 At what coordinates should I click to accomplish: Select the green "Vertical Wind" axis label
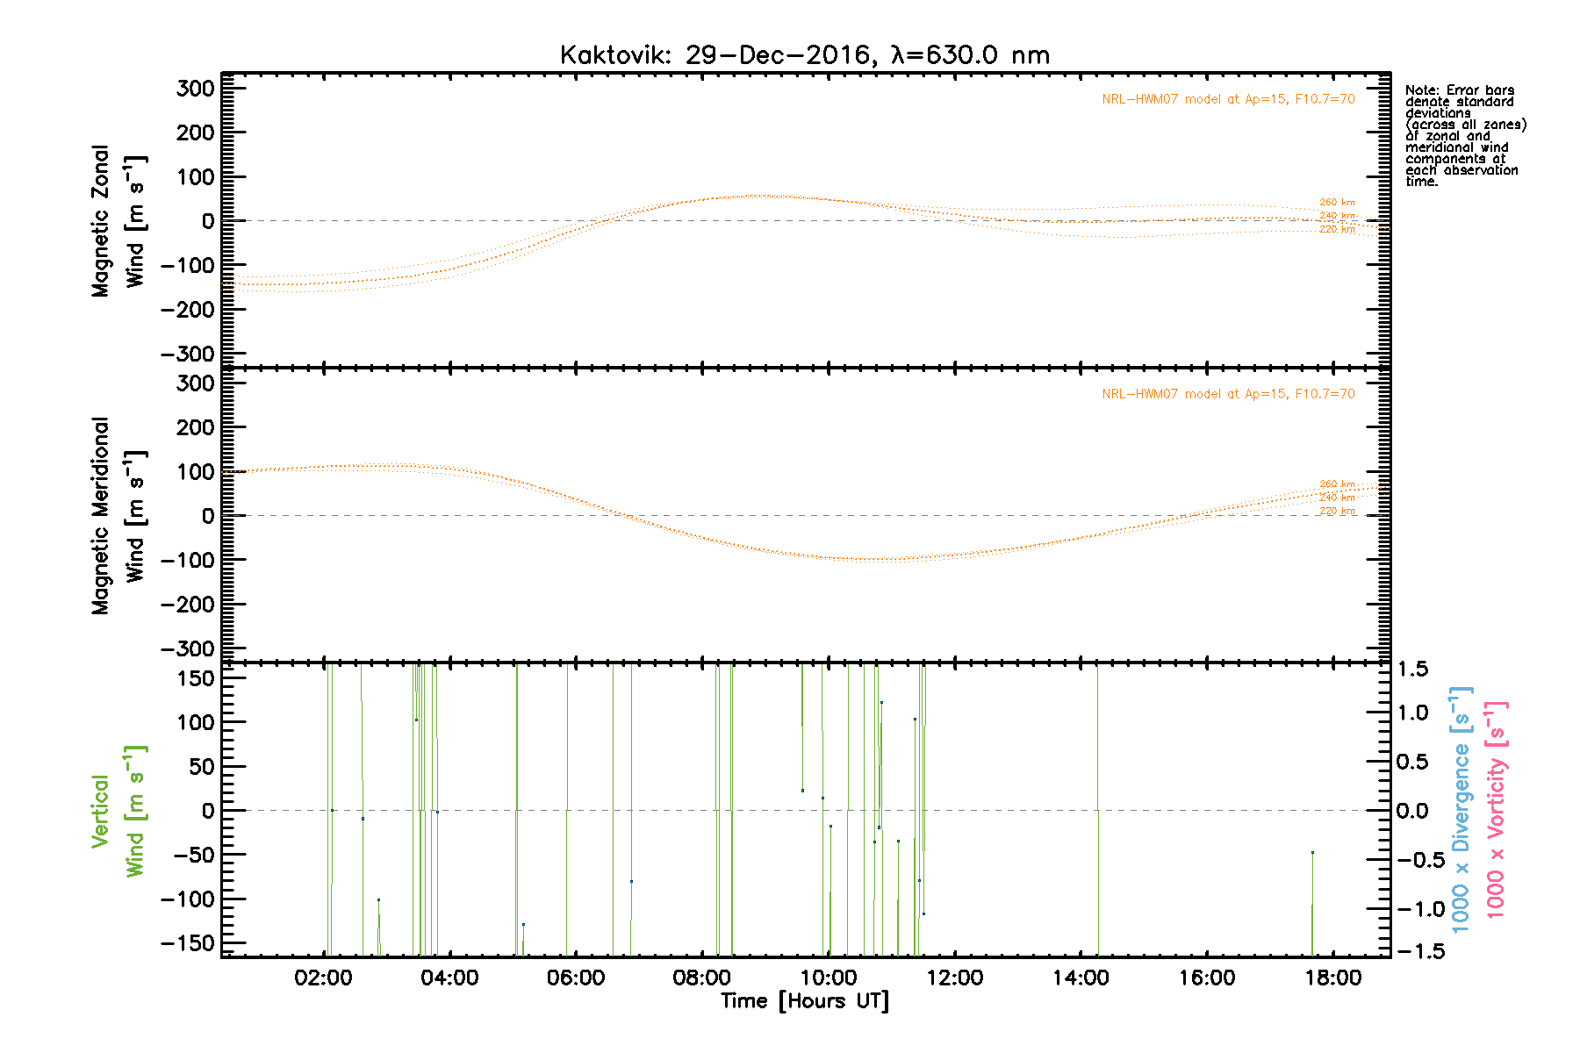pos(118,812)
